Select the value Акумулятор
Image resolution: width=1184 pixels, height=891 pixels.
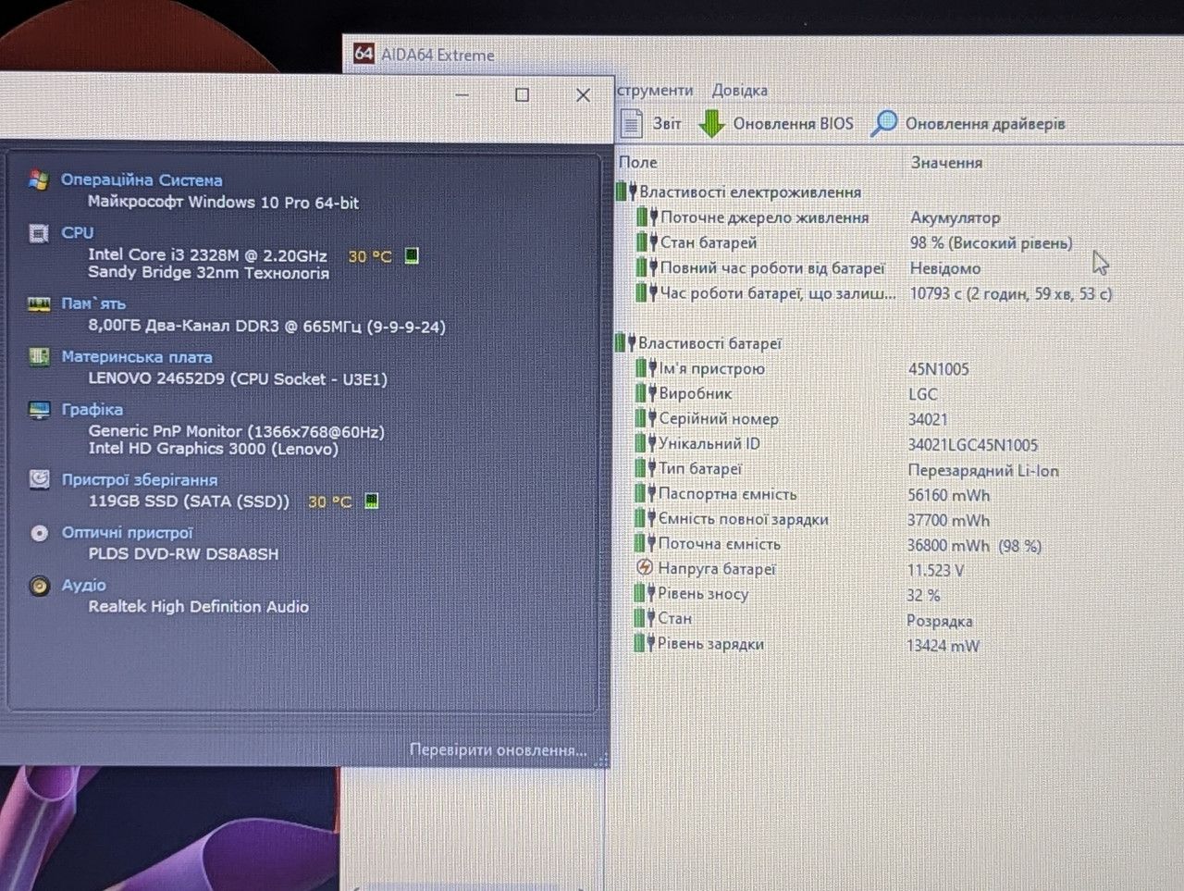pyautogui.click(x=955, y=218)
